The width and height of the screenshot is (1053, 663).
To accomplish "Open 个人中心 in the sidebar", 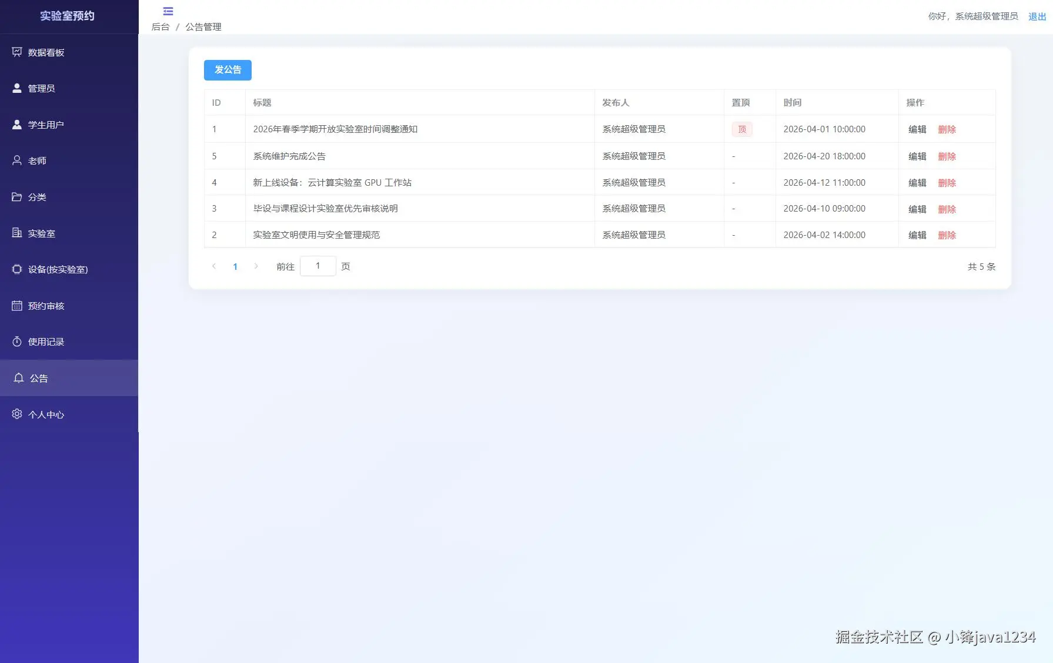I will coord(69,414).
